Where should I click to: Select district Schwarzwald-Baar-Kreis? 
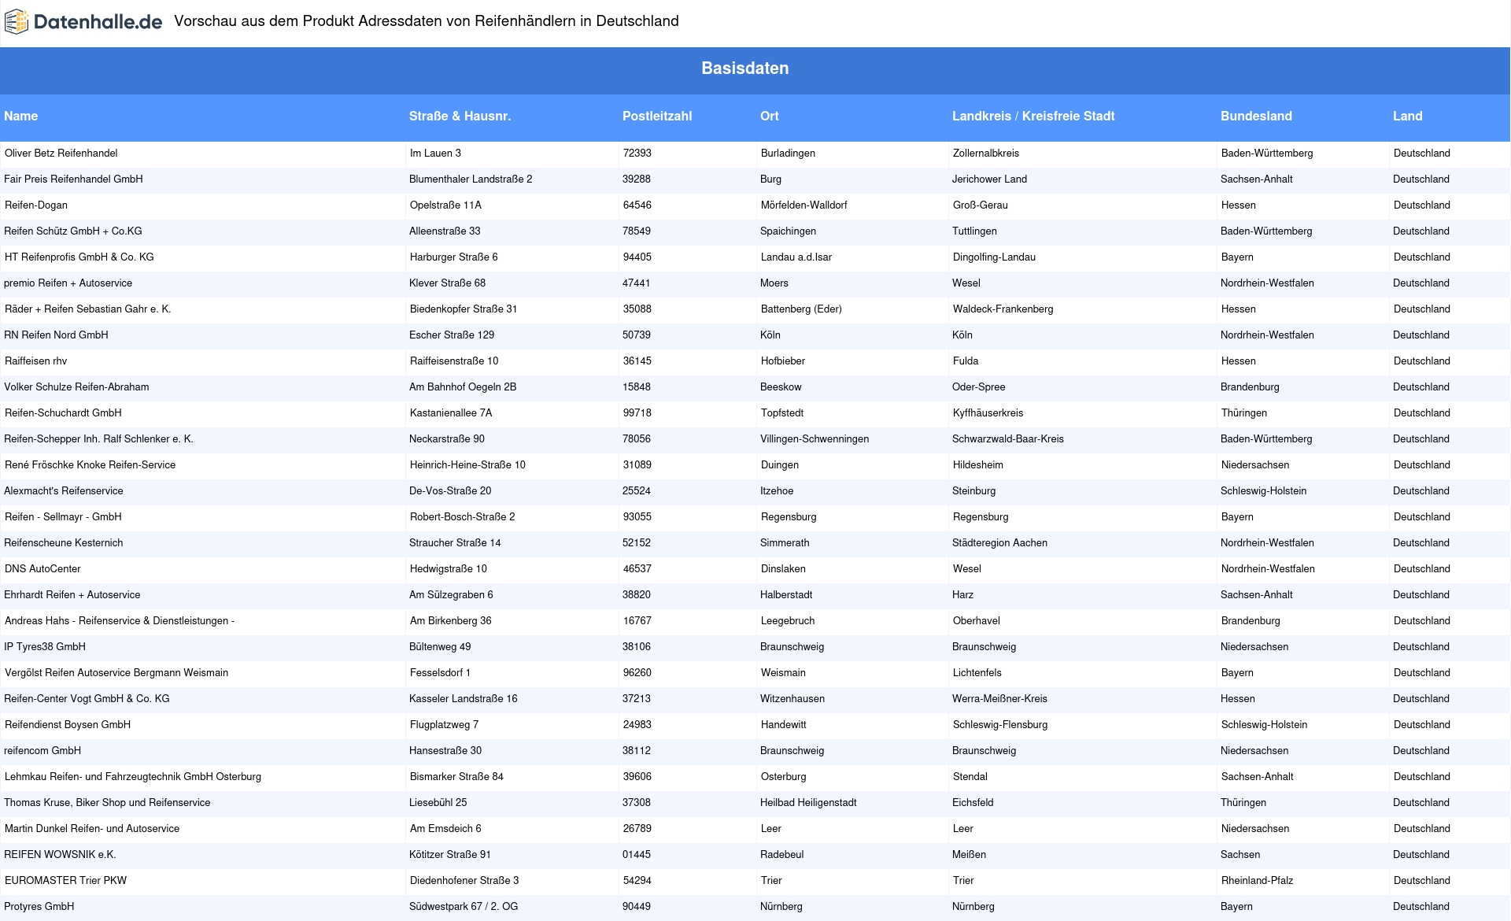pyautogui.click(x=1007, y=438)
